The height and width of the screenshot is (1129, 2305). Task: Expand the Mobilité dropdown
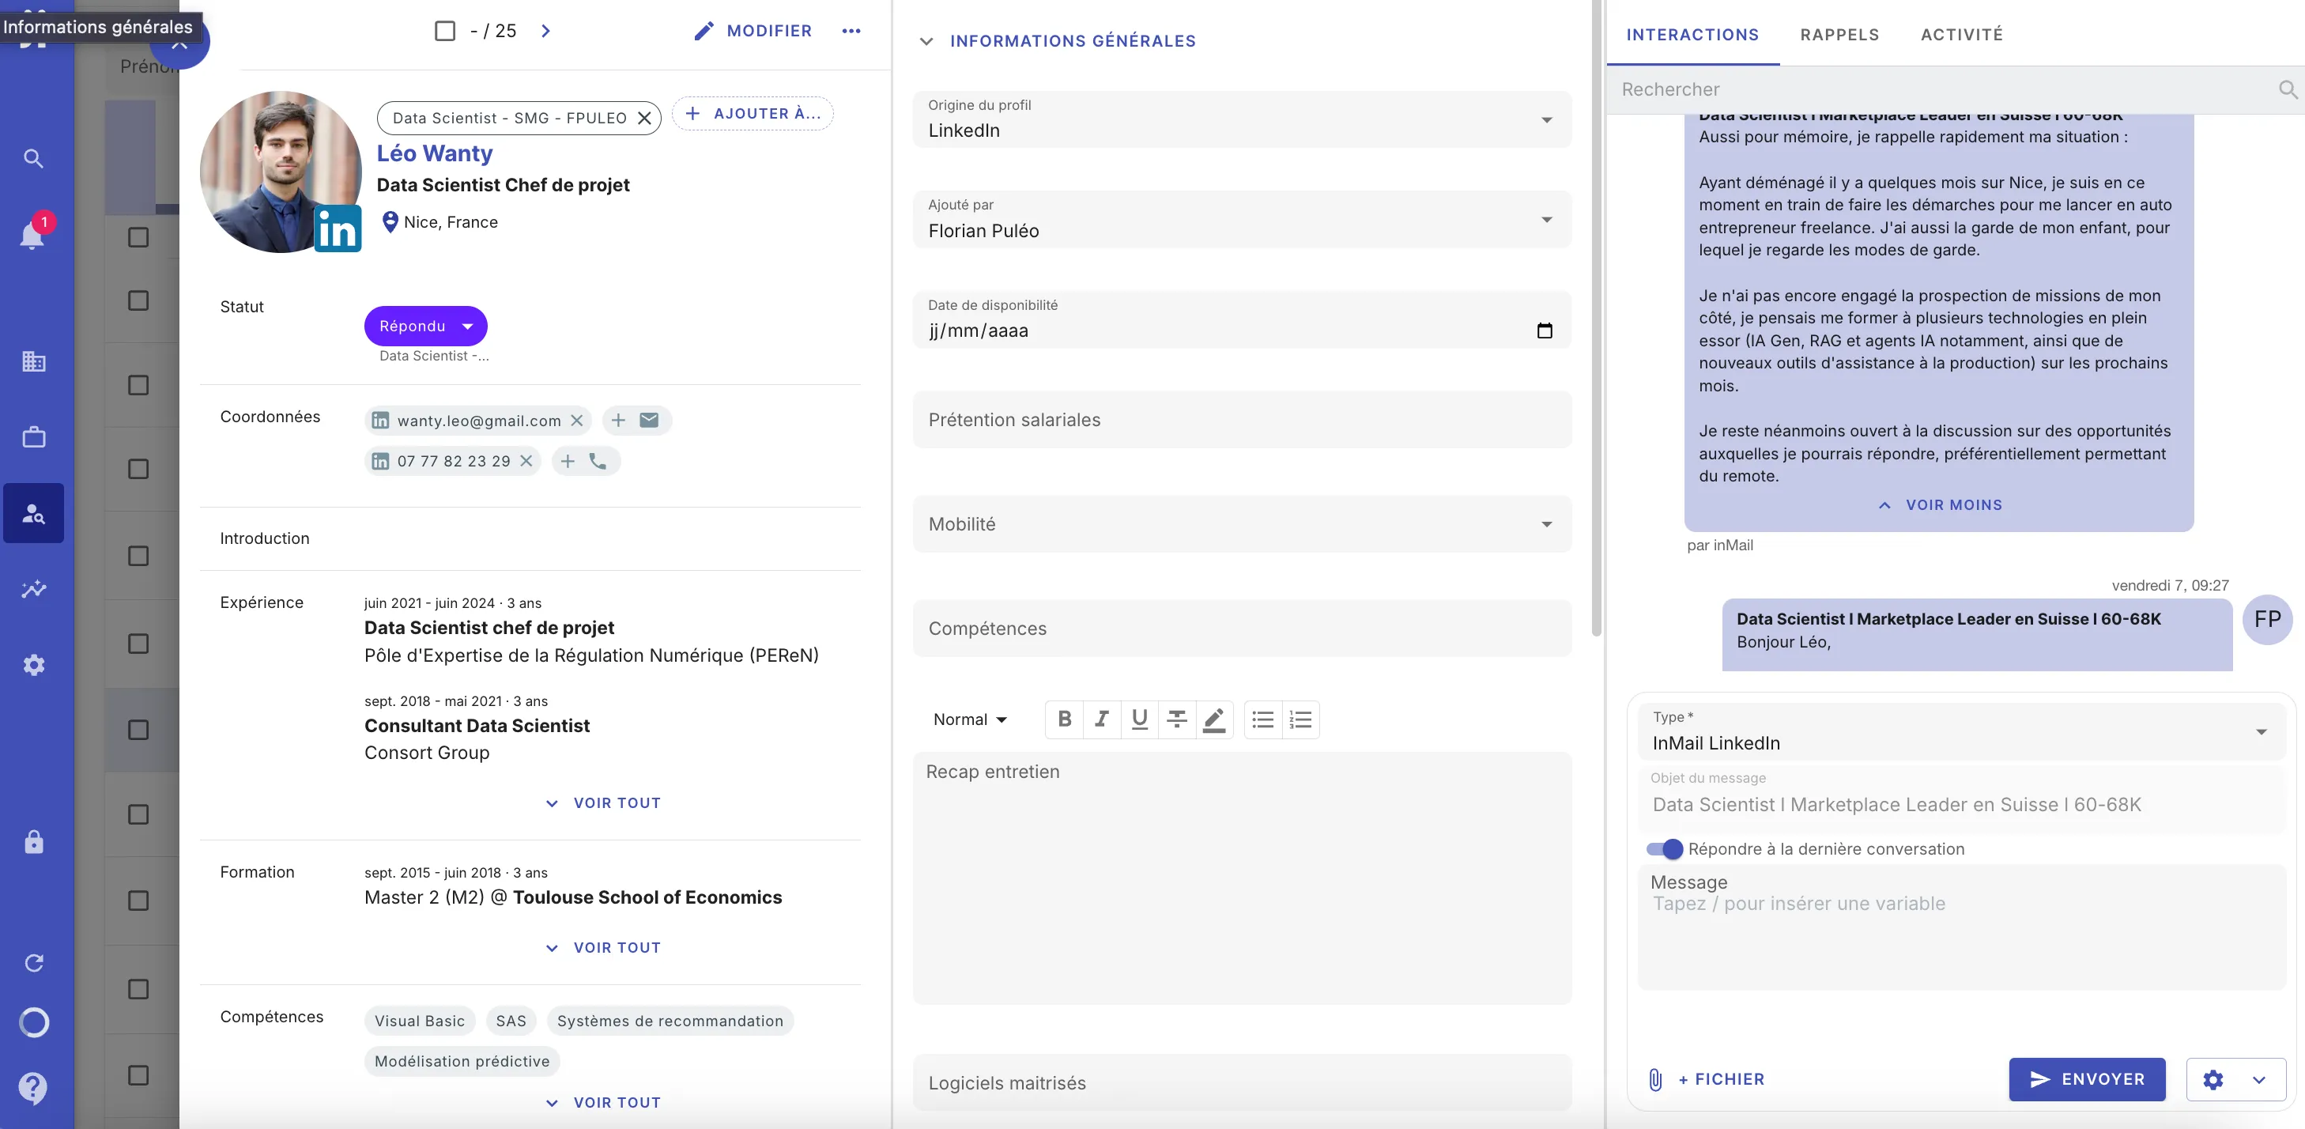[x=1547, y=525]
